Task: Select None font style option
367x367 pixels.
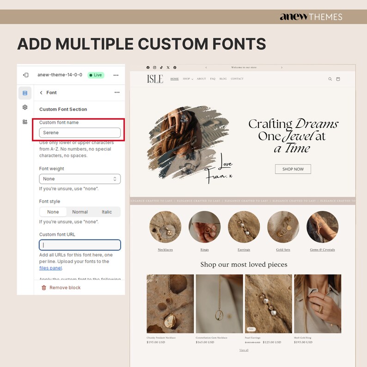Action: pyautogui.click(x=53, y=212)
